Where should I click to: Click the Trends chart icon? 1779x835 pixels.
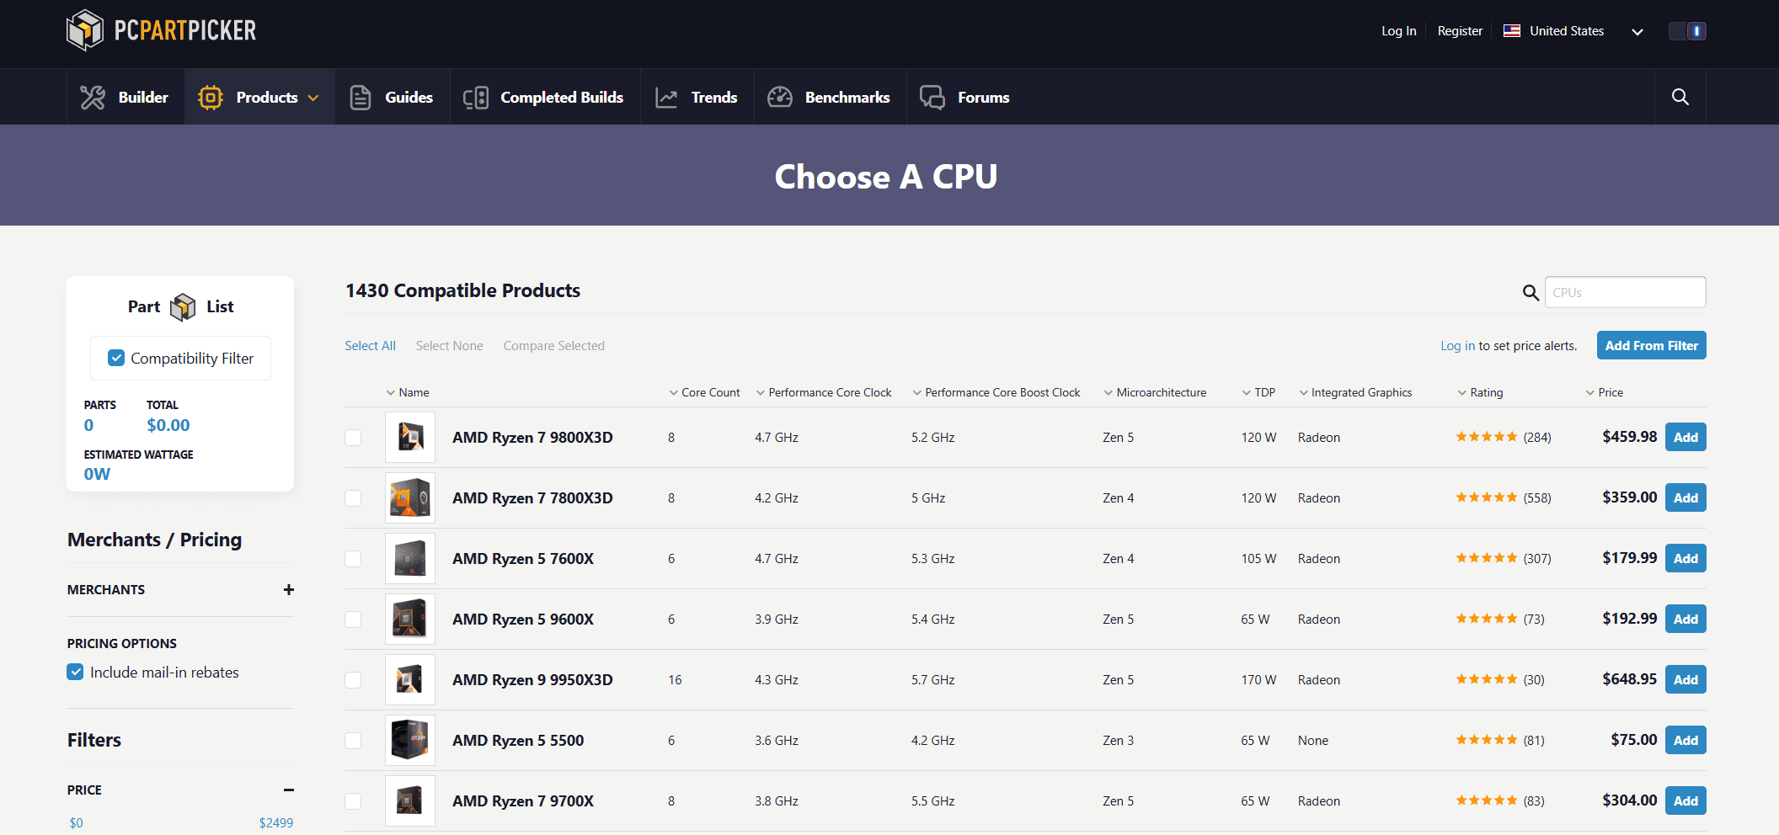(666, 98)
